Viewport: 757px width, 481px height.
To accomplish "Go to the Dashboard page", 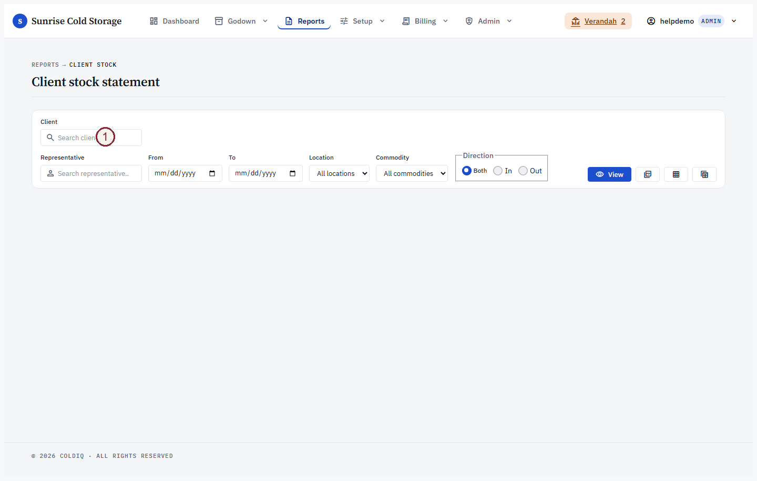I will click(x=175, y=21).
